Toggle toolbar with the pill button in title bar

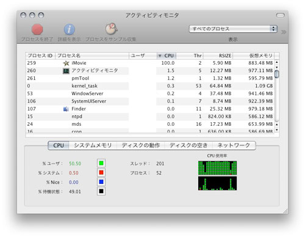[280, 15]
